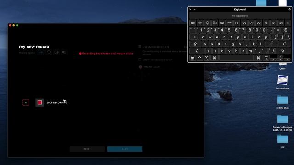The width and height of the screenshot is (294, 165).
Task: Click the red-bordered dot box beside the stop button
Action: point(26,103)
